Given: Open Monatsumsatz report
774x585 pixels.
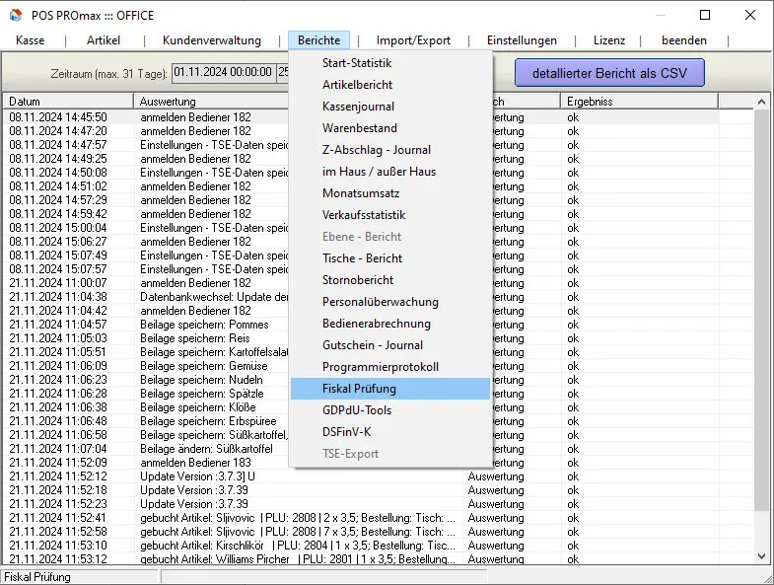Looking at the screenshot, I should 390,193.
